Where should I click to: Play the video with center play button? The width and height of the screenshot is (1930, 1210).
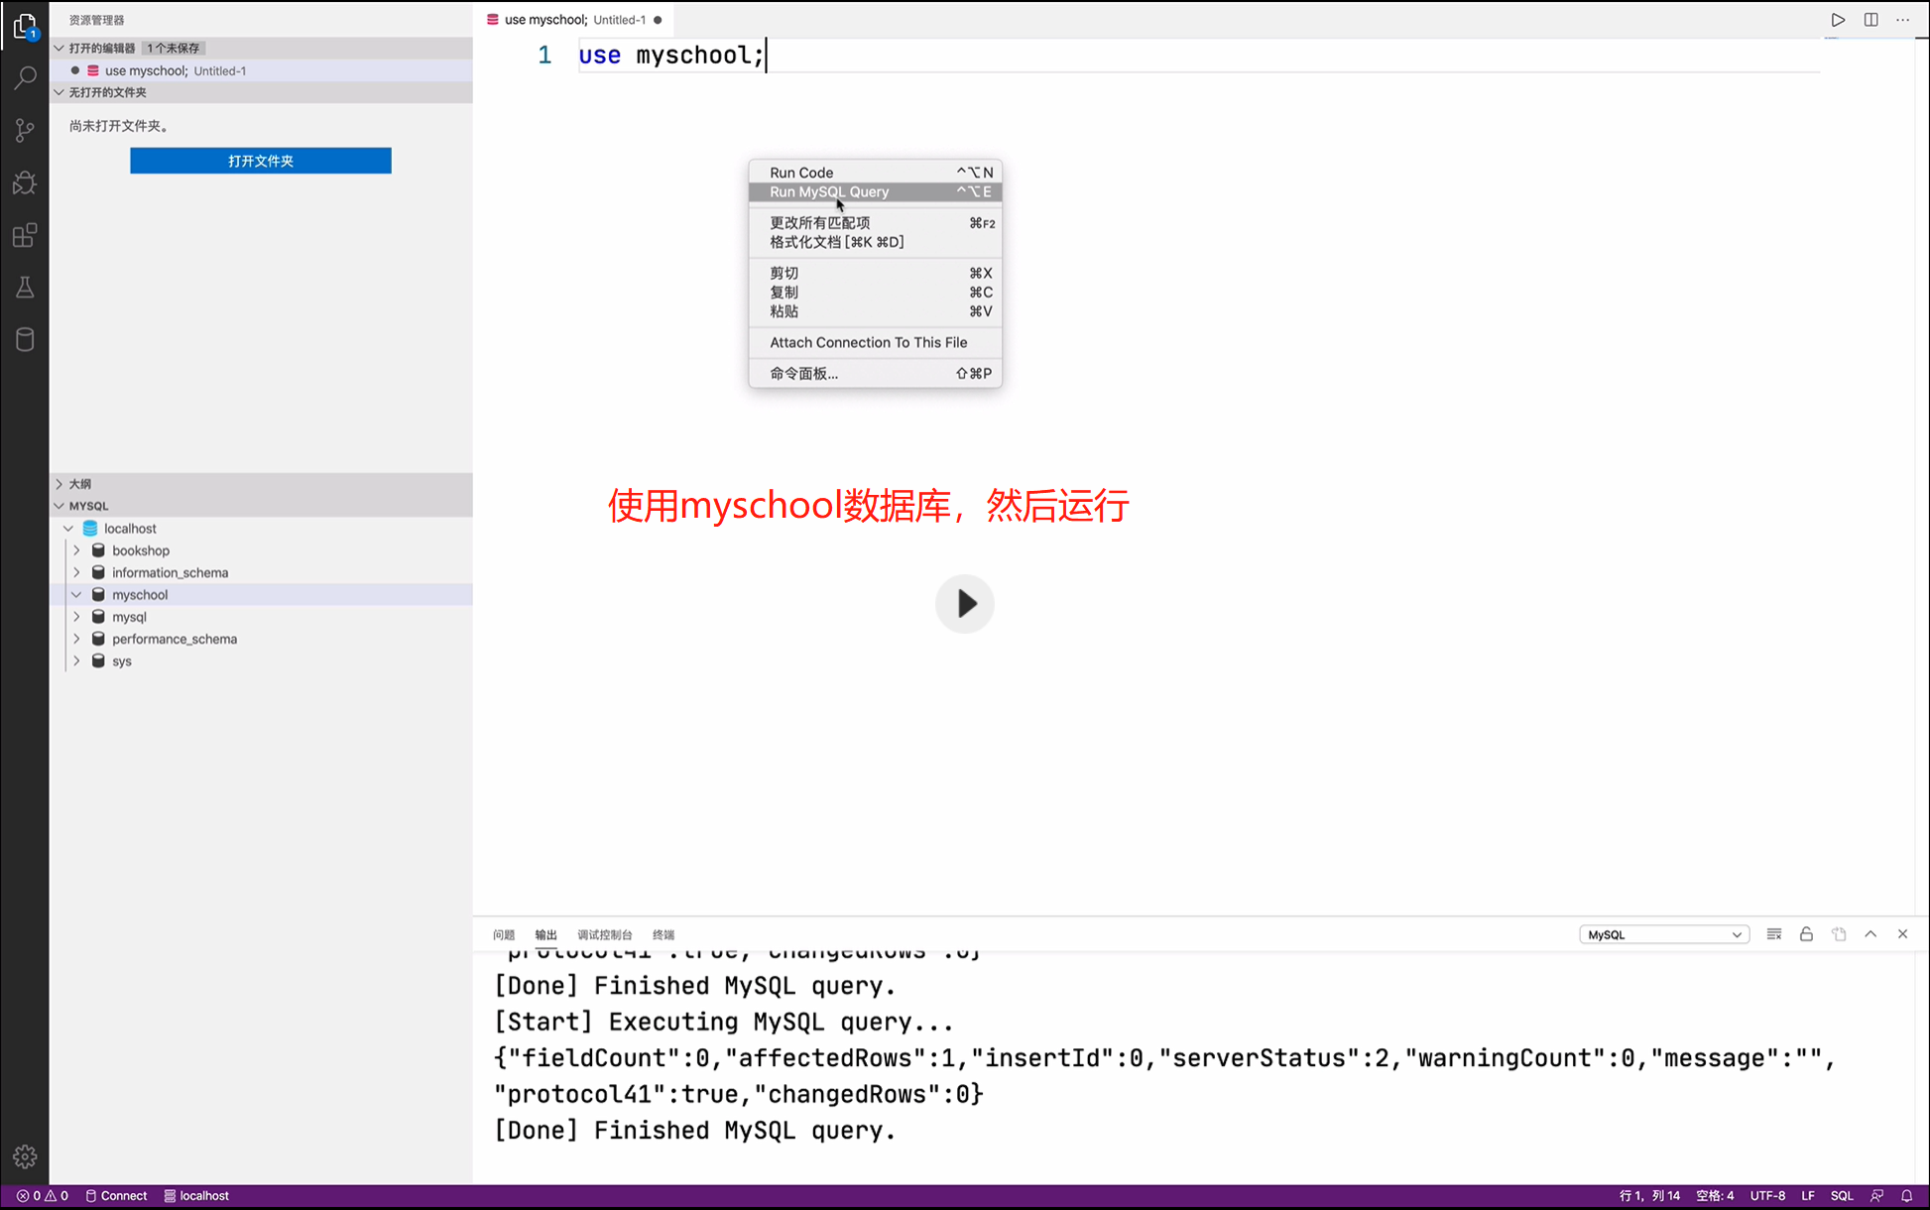(x=964, y=603)
